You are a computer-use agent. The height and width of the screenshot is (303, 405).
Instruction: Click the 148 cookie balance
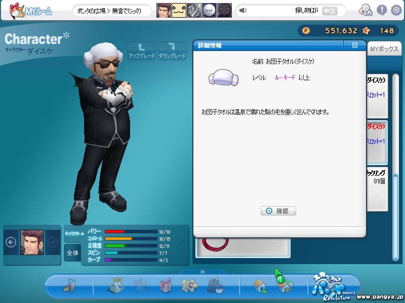click(387, 31)
